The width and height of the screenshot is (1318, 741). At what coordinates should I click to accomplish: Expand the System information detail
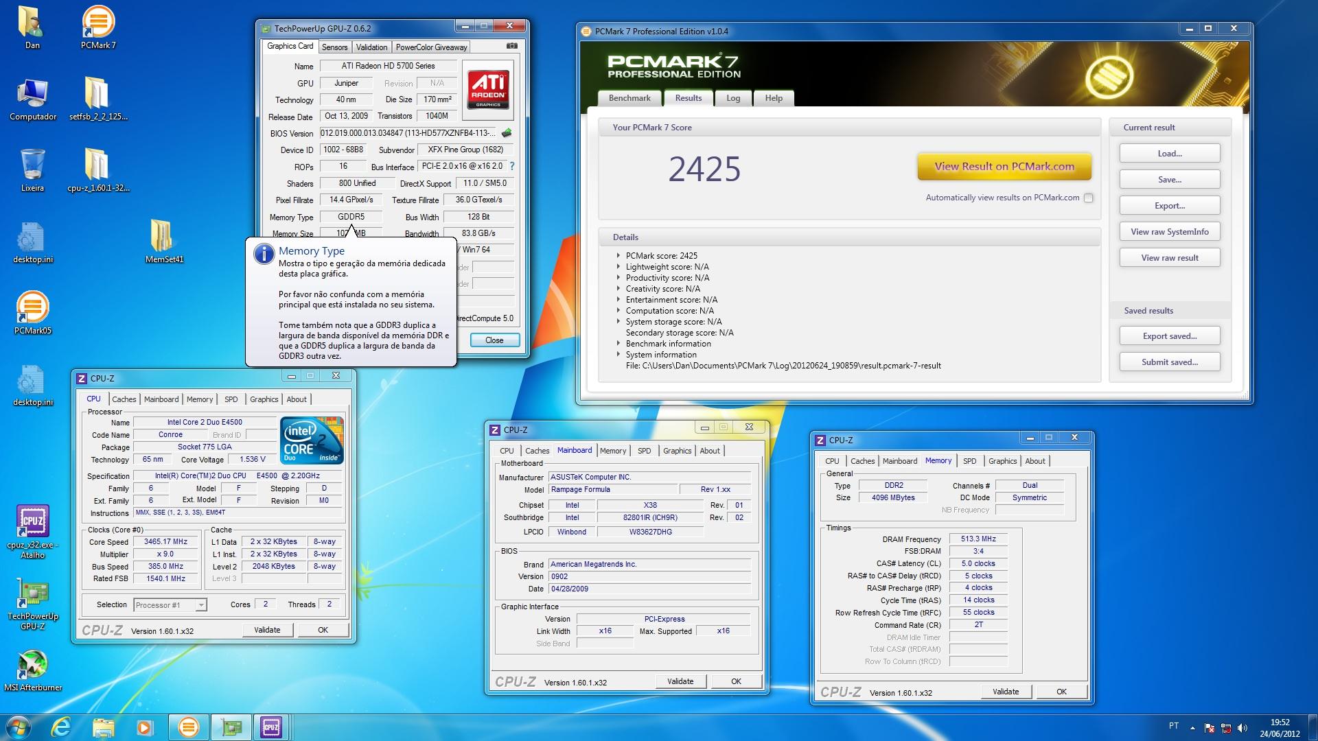pyautogui.click(x=618, y=355)
